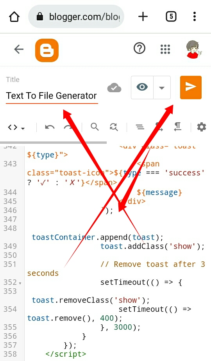Viewport: 211px width, 361px height.
Task: Redo the last edit
Action: click(69, 127)
